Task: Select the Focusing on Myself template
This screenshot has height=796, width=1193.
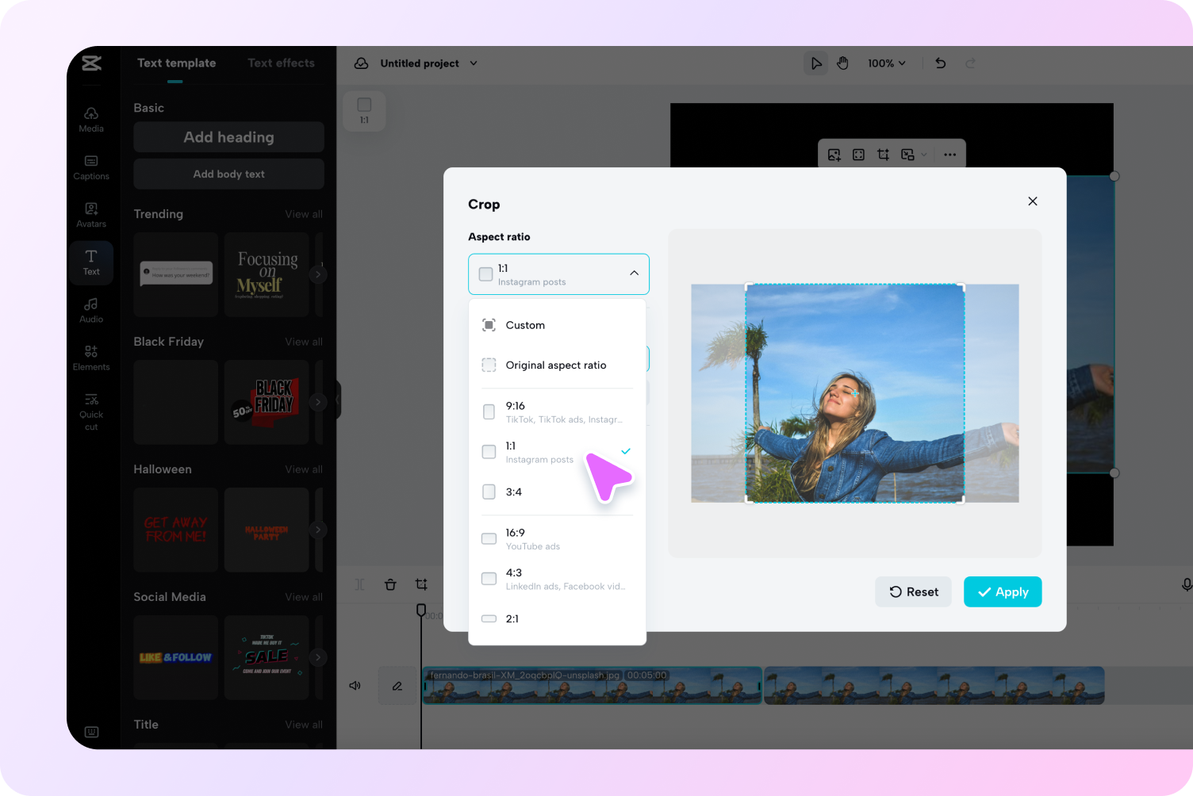Action: point(267,274)
